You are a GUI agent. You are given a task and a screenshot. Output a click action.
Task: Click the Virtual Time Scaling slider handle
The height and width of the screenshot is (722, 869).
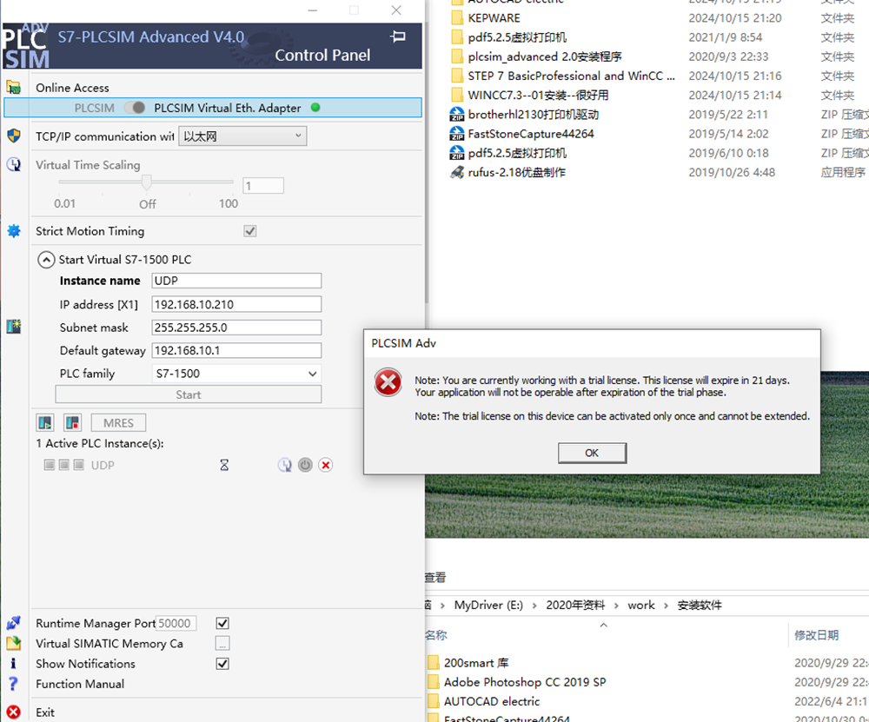tap(147, 182)
